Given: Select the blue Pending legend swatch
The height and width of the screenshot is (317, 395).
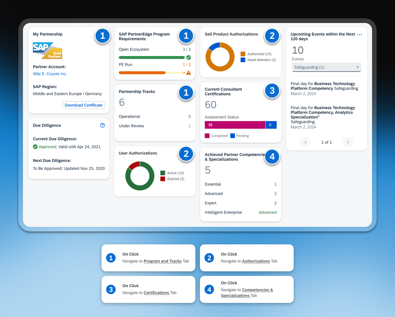Looking at the screenshot, I should tap(233, 136).
